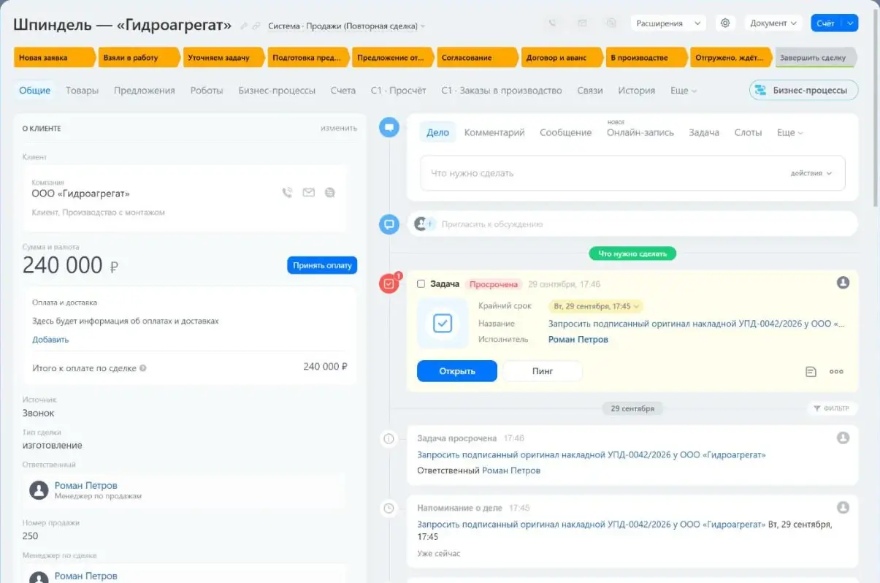The height and width of the screenshot is (583, 880).
Task: Email ООО «Гидроагрегат» via envelope icon
Action: point(309,193)
